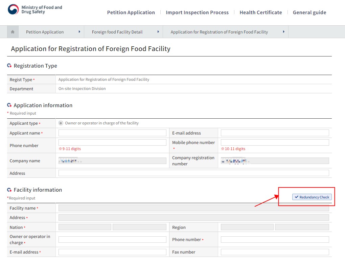Viewport: 345px width, 262px height.
Task: Click the page title heading
Action: click(91, 49)
